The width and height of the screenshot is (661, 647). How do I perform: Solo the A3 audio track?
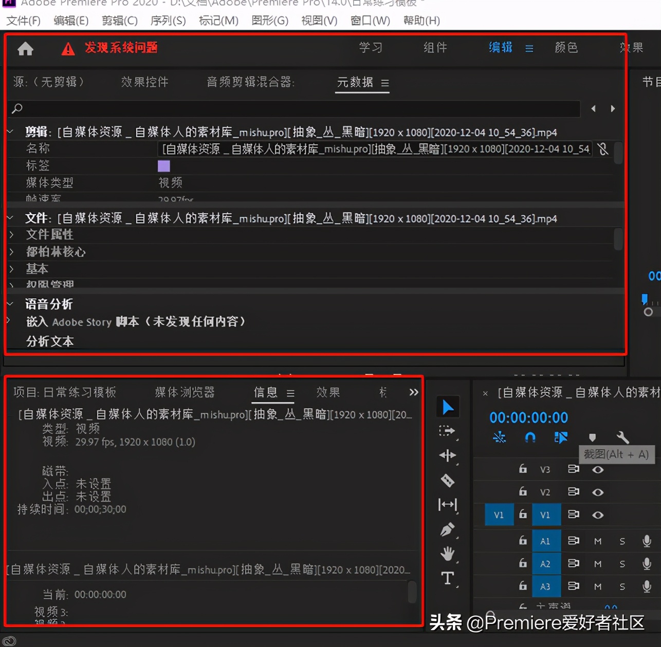[622, 586]
